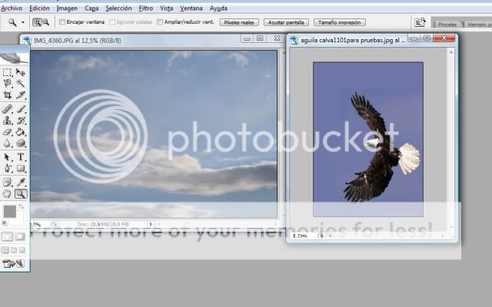Screen dimensions: 492x307
Task: Select the Path Selection arrow tool
Action: point(7,157)
